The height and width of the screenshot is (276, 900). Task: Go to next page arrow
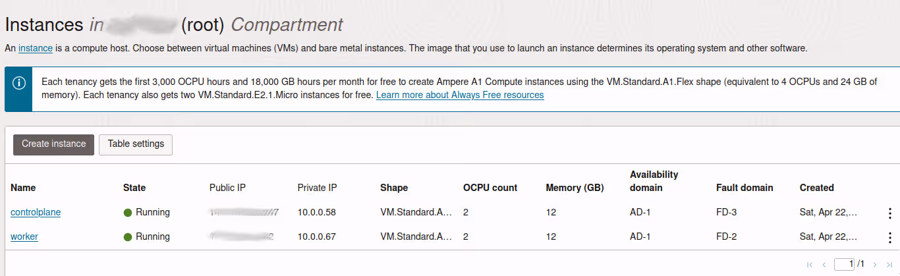pos(875,265)
